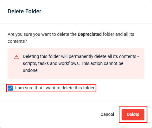Click the red Delete button

(x=133, y=115)
